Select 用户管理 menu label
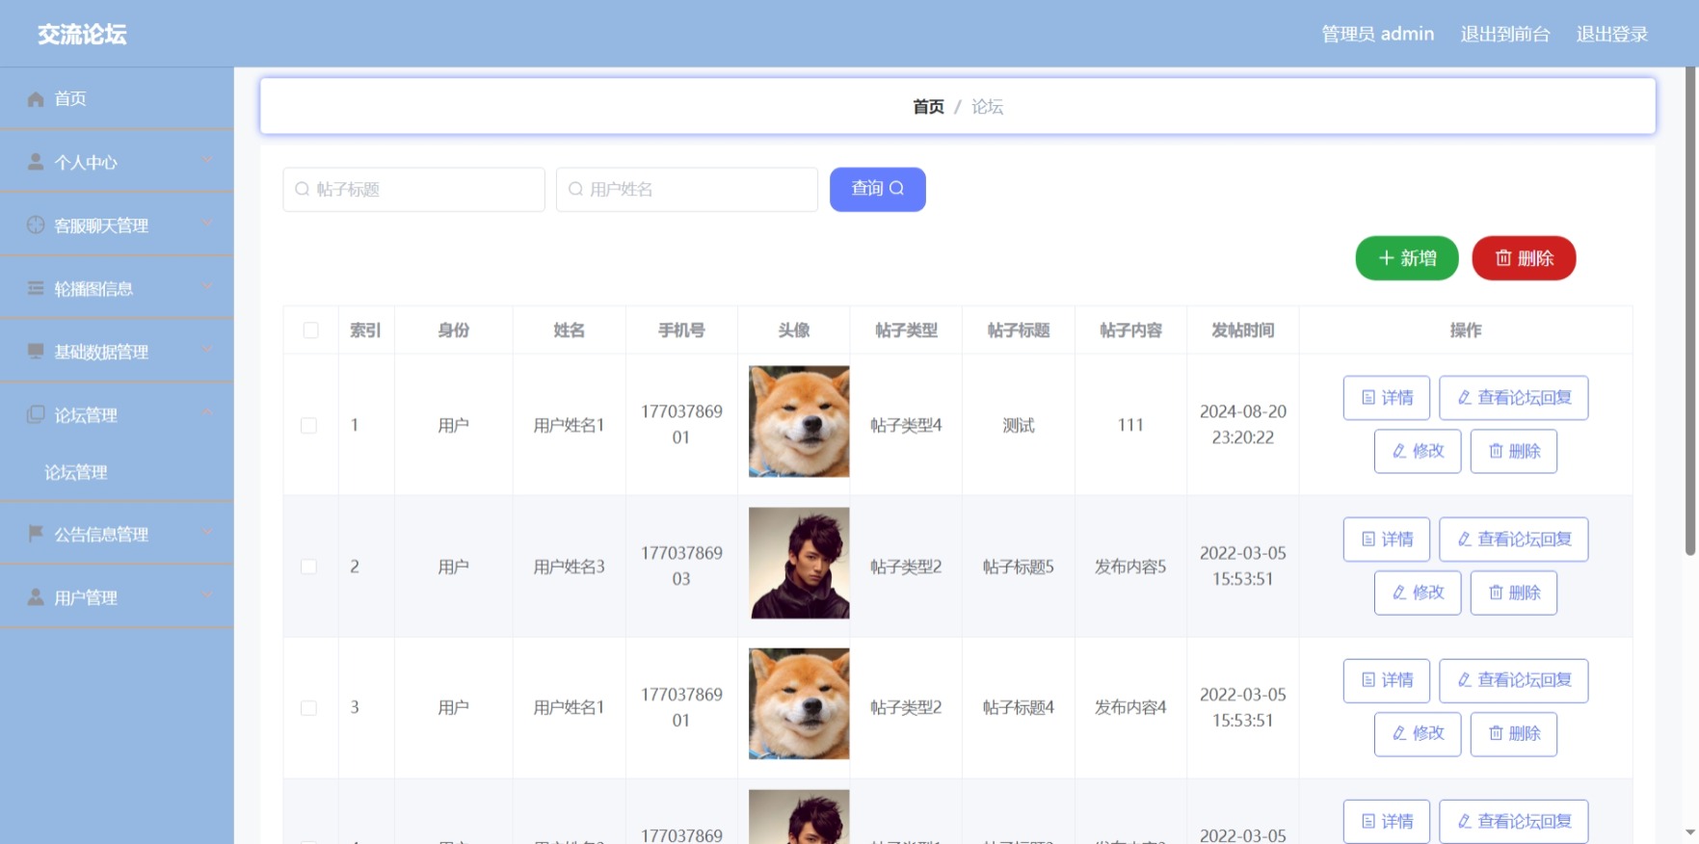This screenshot has width=1699, height=844. click(x=86, y=597)
